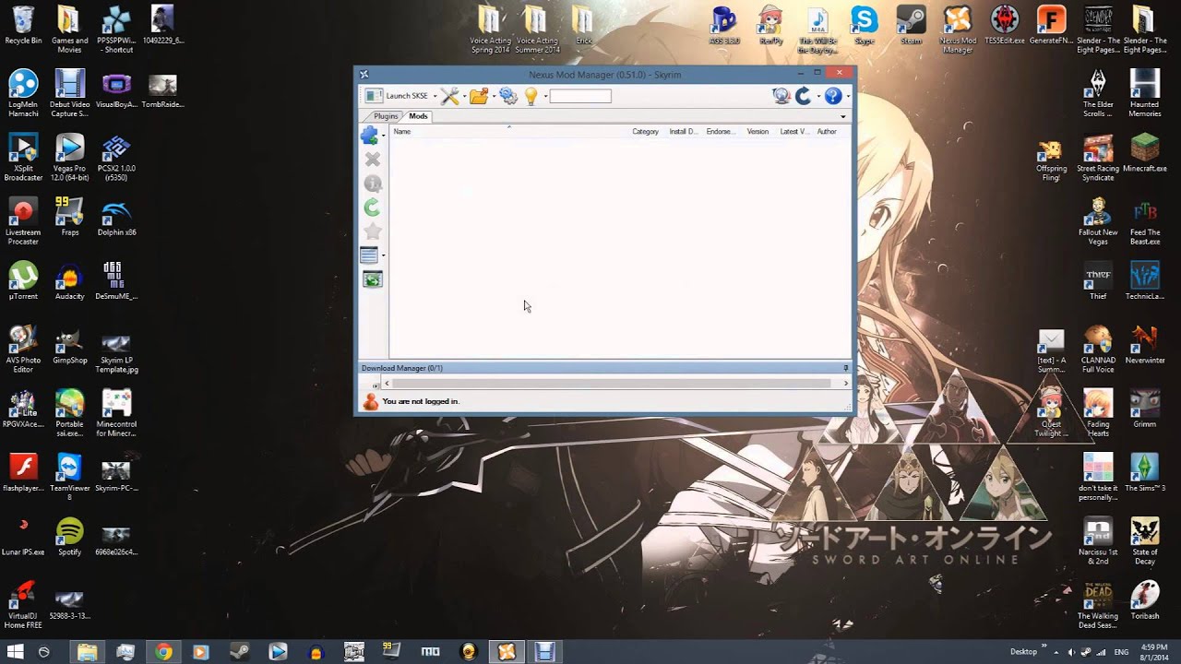This screenshot has width=1181, height=664.
Task: Expand the category view dropdown arrow
Action: [x=384, y=255]
